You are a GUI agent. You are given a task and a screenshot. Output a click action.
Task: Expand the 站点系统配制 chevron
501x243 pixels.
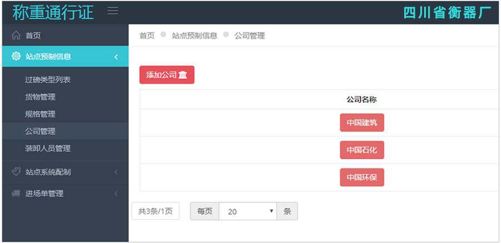(x=116, y=172)
